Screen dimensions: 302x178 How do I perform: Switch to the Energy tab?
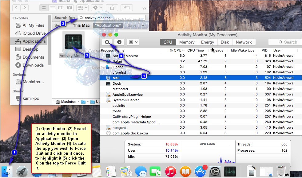click(x=207, y=42)
